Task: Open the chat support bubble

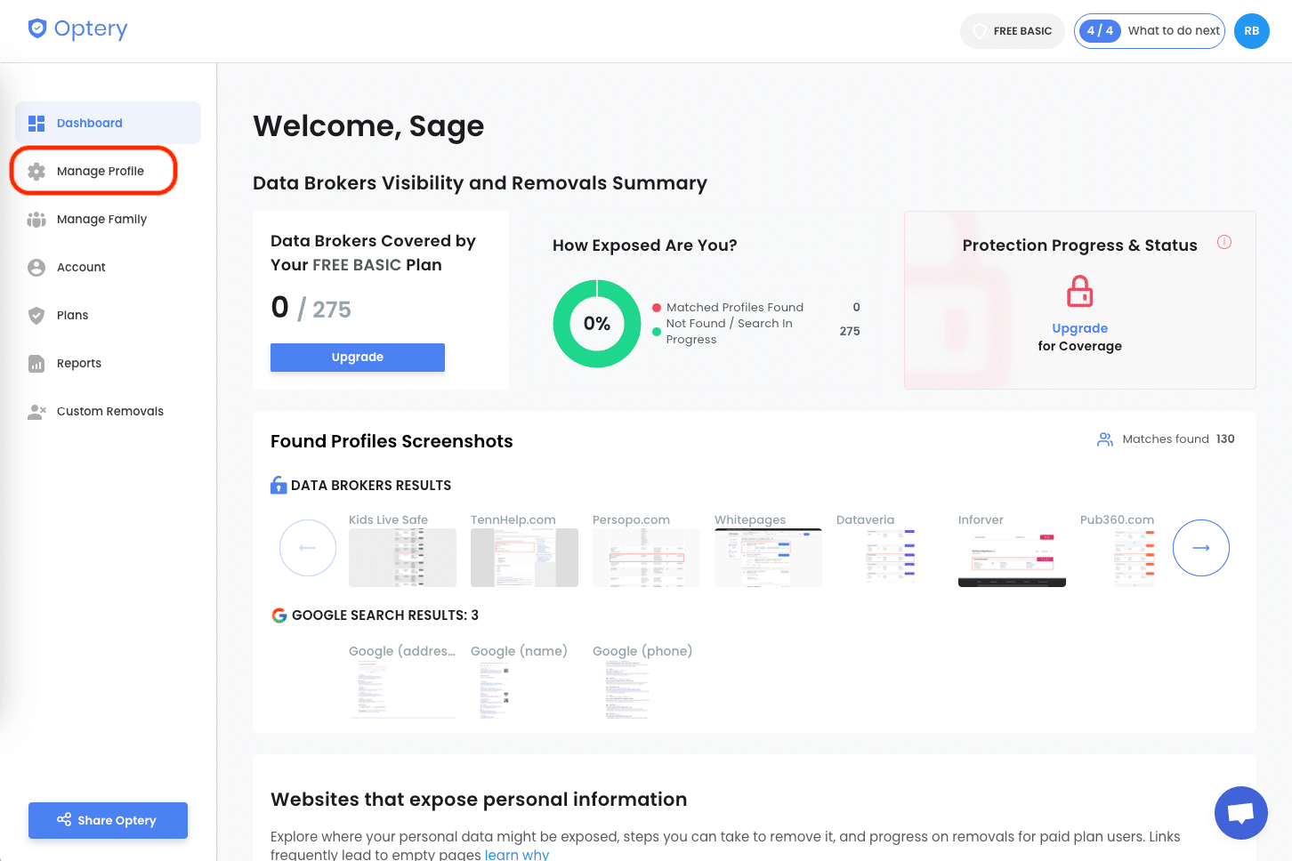Action: [x=1240, y=812]
